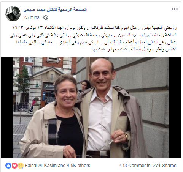Click the blue Like reaction icon

click(x=8, y=166)
